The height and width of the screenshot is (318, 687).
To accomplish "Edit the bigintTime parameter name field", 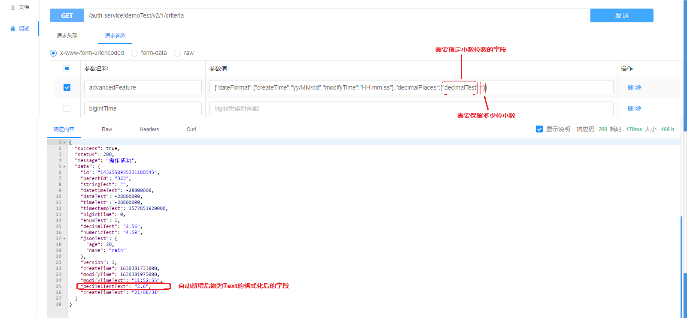I will [143, 108].
